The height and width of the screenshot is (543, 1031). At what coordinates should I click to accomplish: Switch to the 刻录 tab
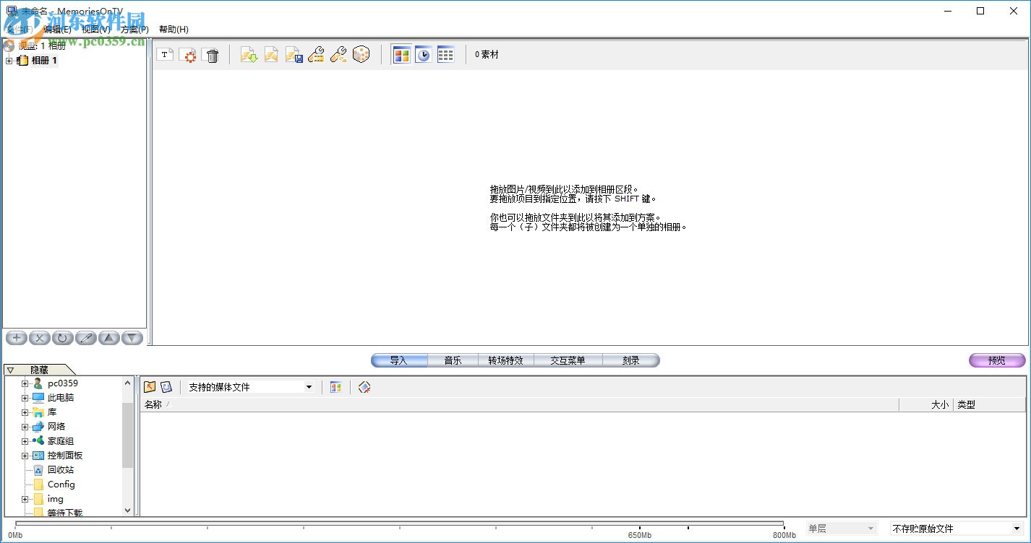coord(631,360)
